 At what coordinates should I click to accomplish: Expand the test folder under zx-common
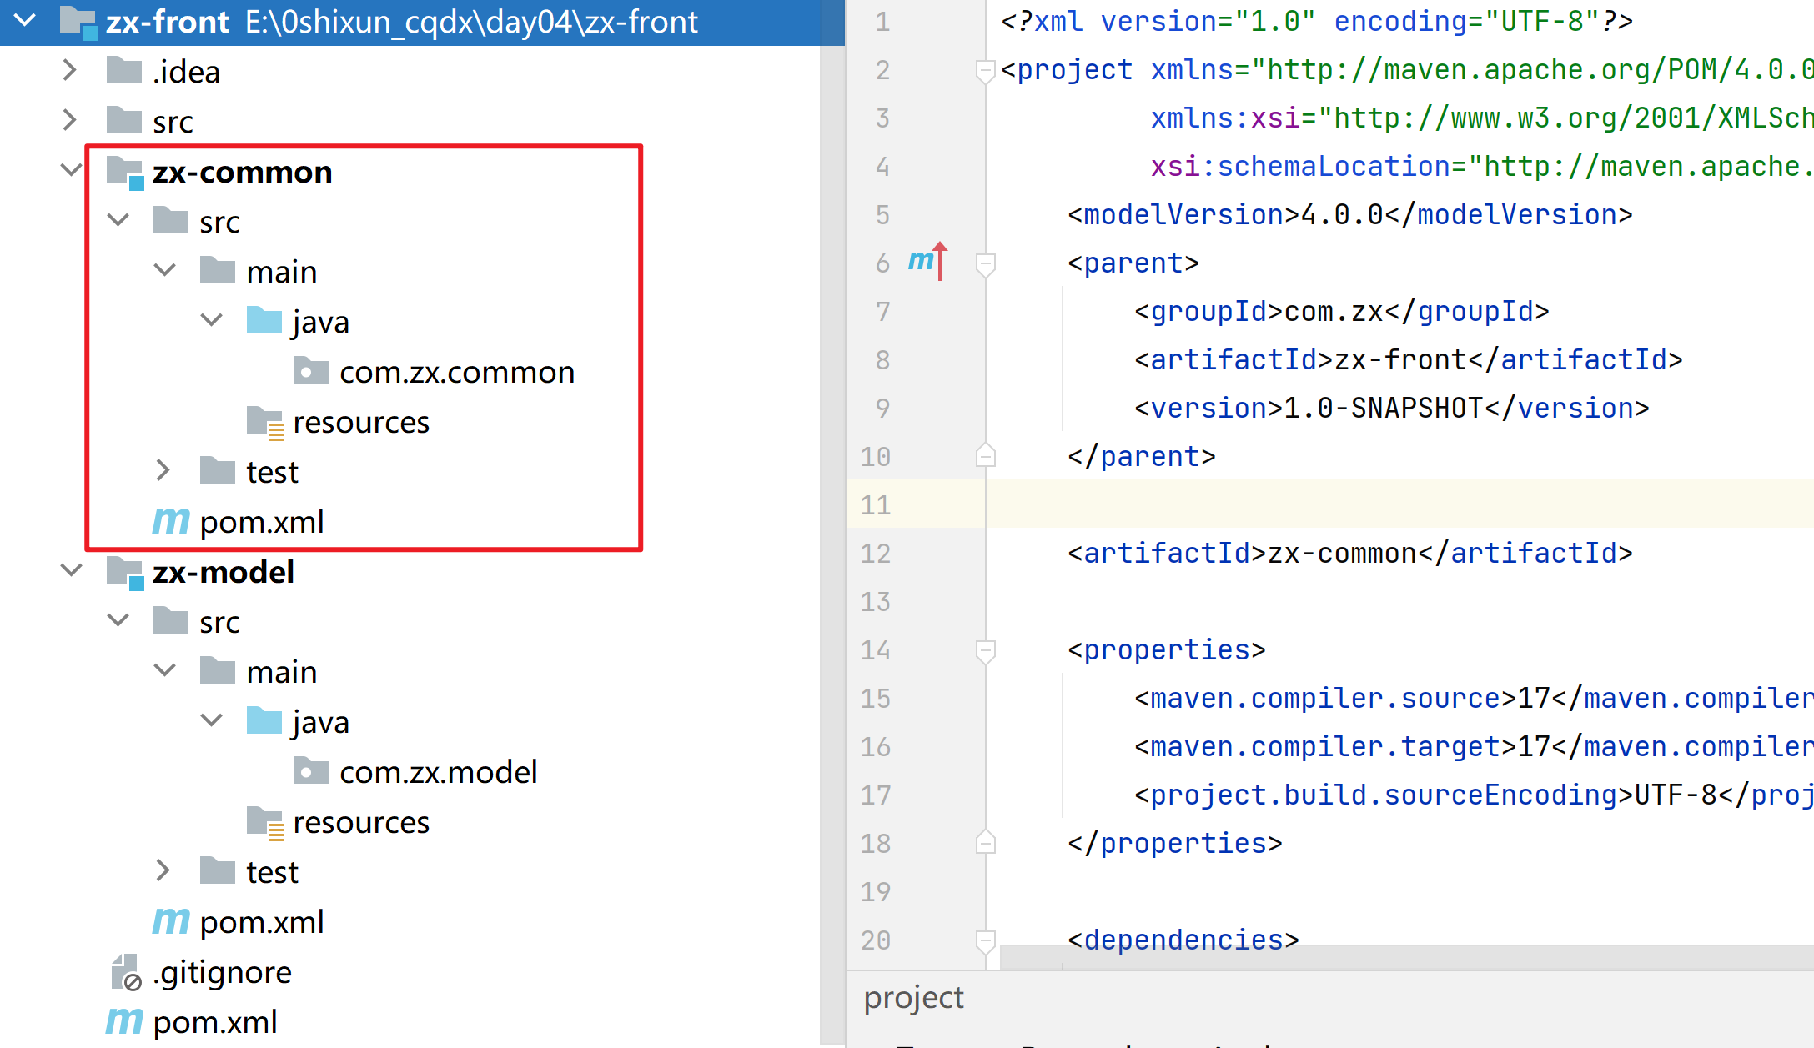[x=163, y=471]
